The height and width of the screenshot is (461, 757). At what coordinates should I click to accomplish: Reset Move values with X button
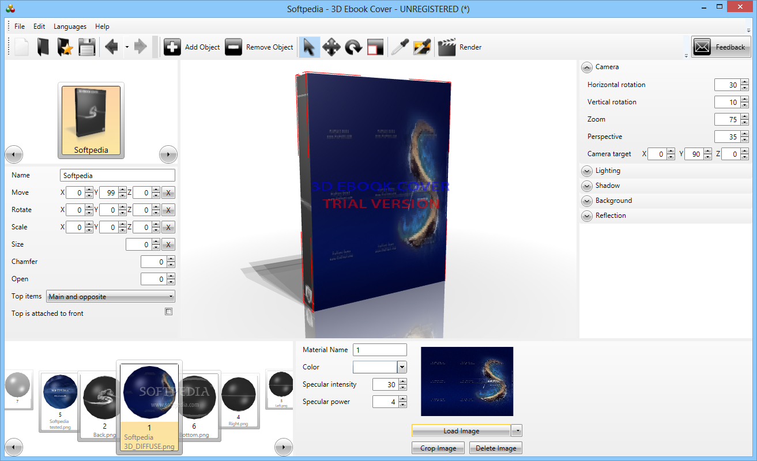pos(168,193)
